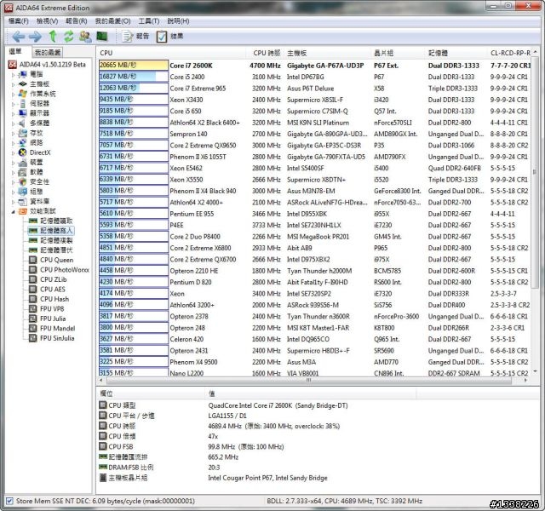545x511 pixels.
Task: Toggle the Store Mem SSE NT DEC checkbox
Action: [x=9, y=501]
